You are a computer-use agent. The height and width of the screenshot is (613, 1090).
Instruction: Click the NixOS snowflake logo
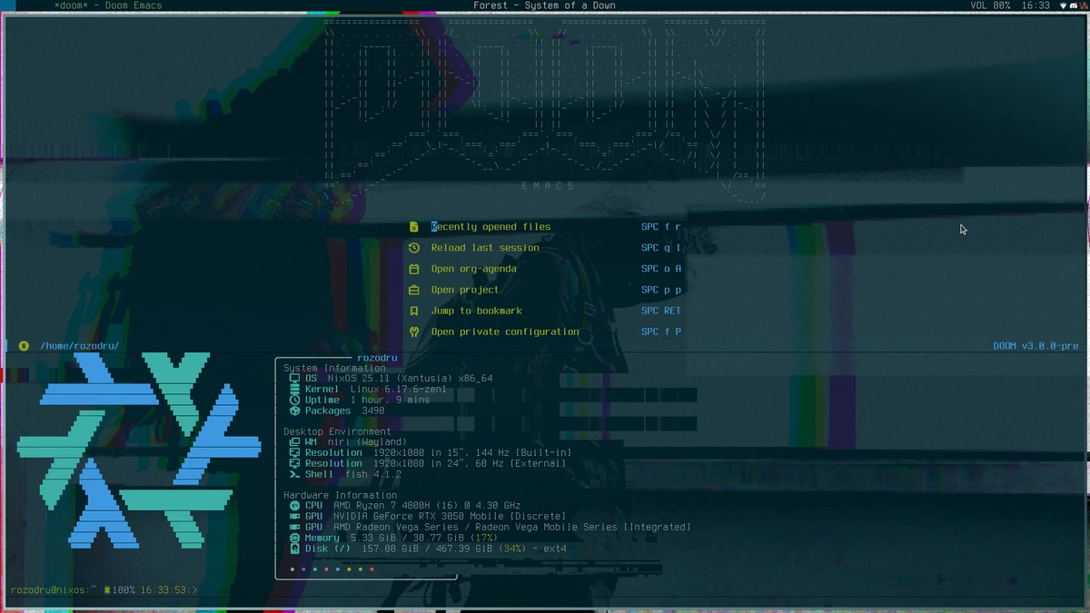136,454
